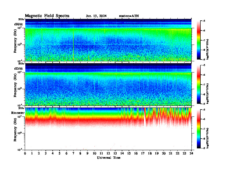228x176 pixels.
Task: Click inside the dH/dt spectrogram plot
Action: (108, 40)
